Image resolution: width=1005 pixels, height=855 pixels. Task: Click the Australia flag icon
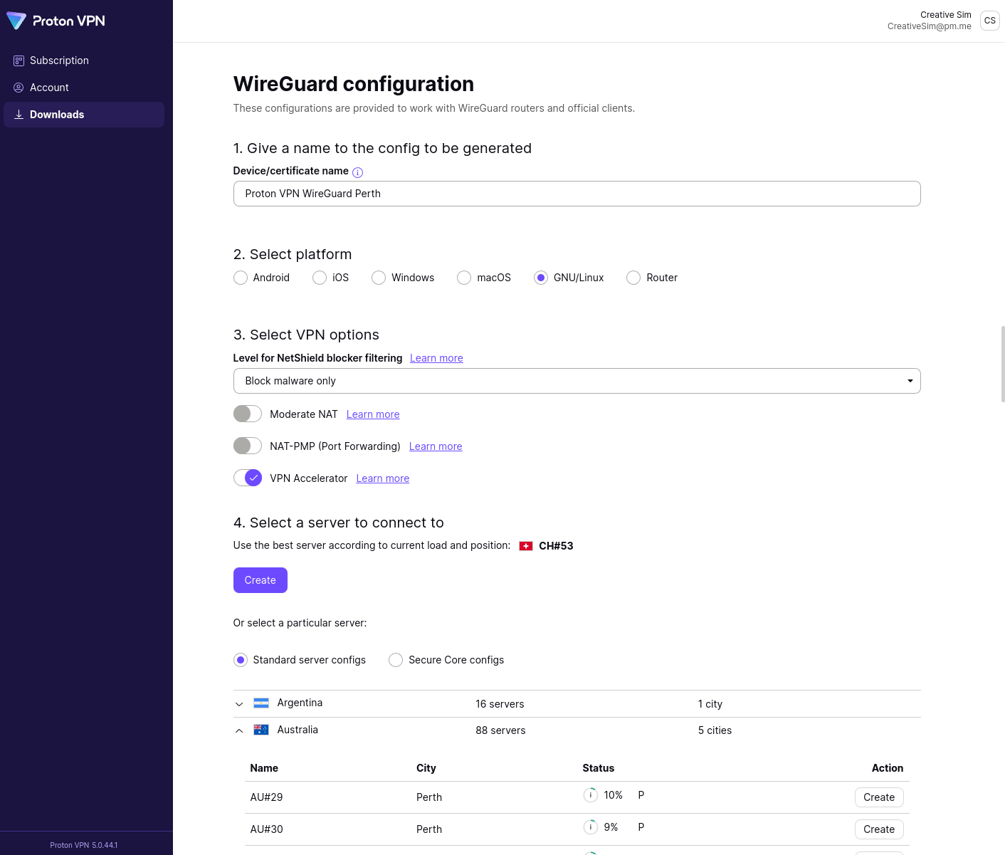coord(261,730)
